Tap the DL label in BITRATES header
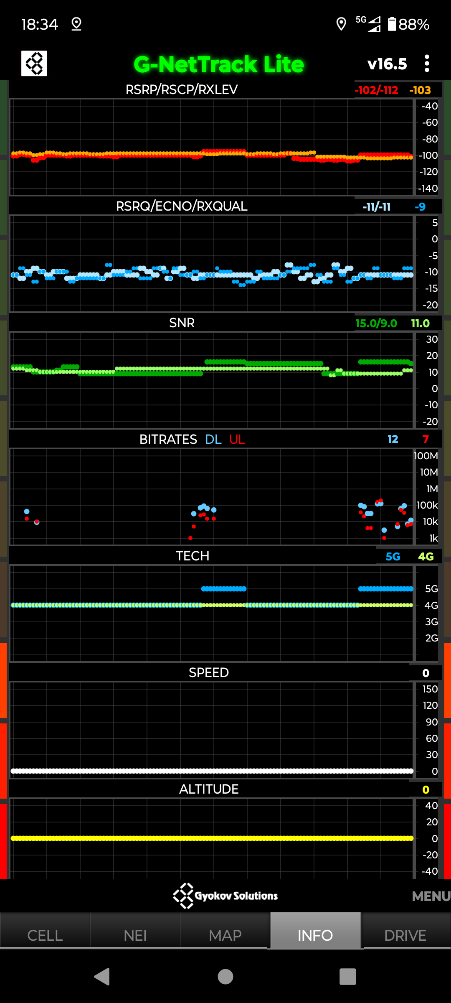Image resolution: width=451 pixels, height=1003 pixels. [x=213, y=439]
